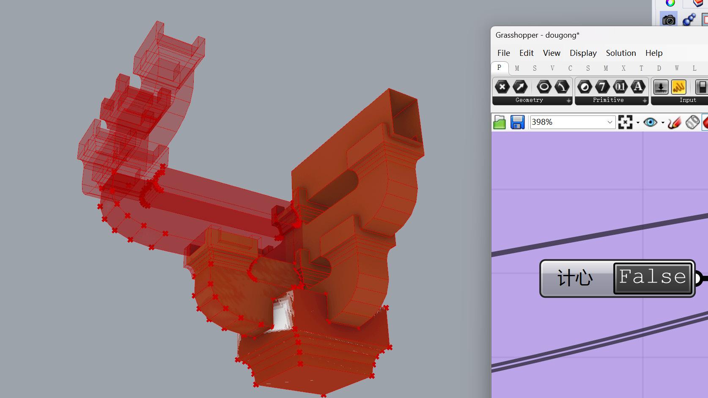This screenshot has height=398, width=708.
Task: Click the blue spheres icon in Rhino toolbar
Action: (689, 19)
